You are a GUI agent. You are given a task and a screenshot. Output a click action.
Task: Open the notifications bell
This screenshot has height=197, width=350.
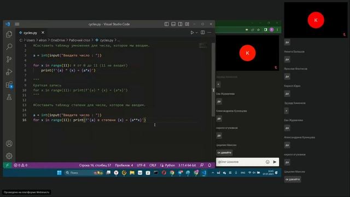coord(209,165)
